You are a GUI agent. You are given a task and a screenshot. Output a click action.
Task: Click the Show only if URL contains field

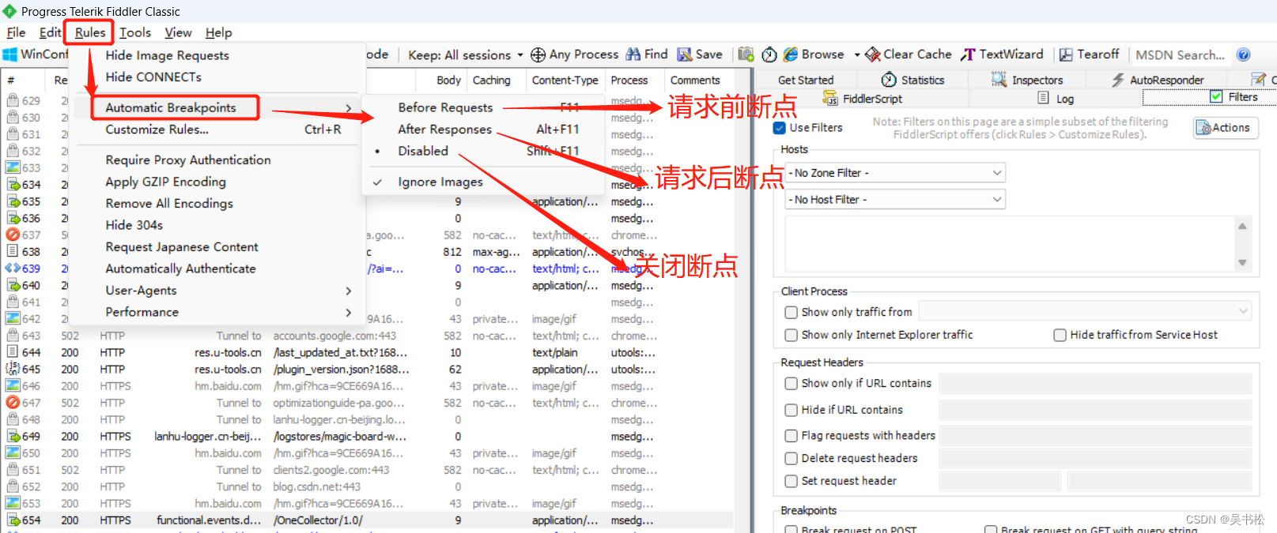click(1095, 384)
